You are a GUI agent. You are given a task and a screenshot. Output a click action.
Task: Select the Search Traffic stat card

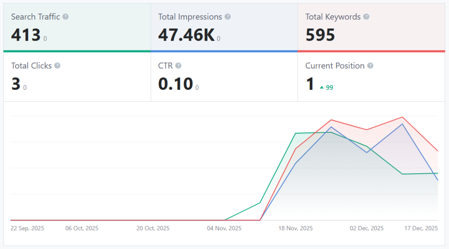pos(77,28)
